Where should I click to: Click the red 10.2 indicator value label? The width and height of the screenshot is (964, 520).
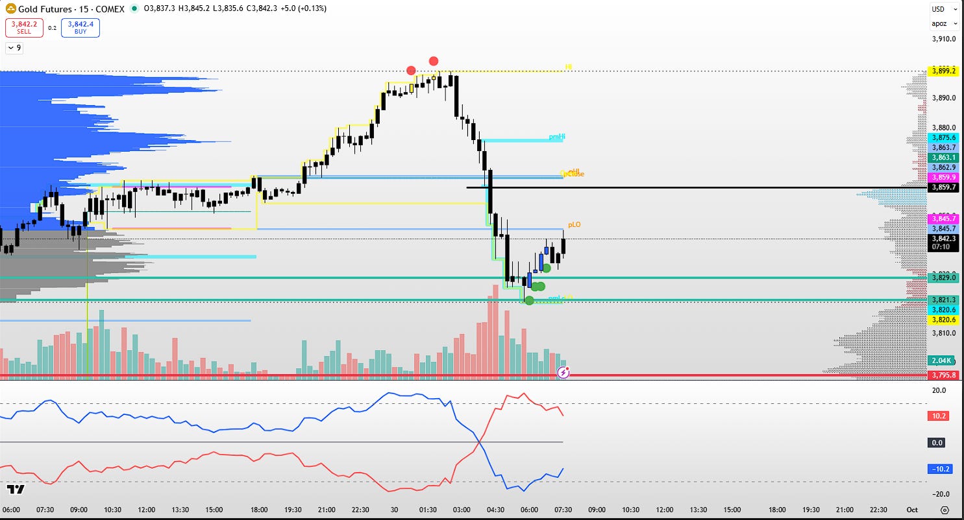(939, 416)
